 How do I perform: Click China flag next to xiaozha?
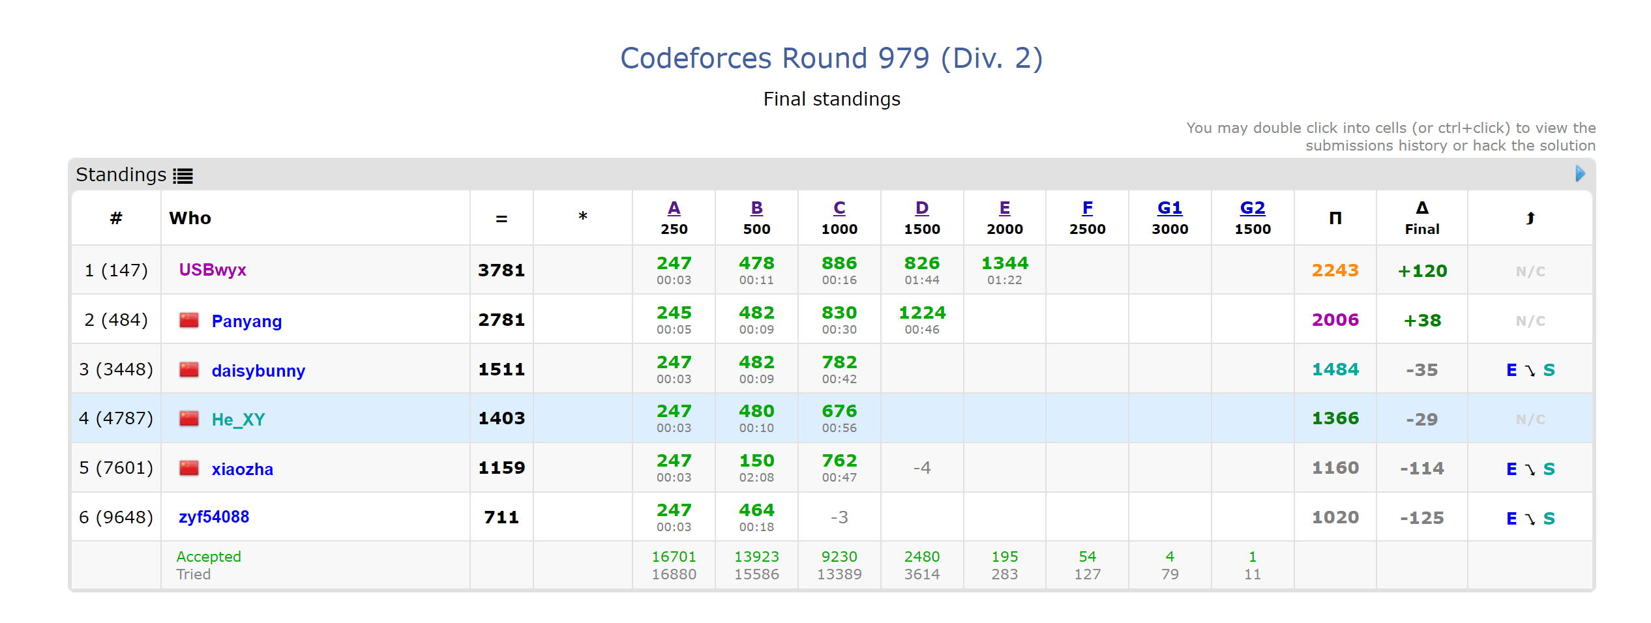tap(189, 468)
